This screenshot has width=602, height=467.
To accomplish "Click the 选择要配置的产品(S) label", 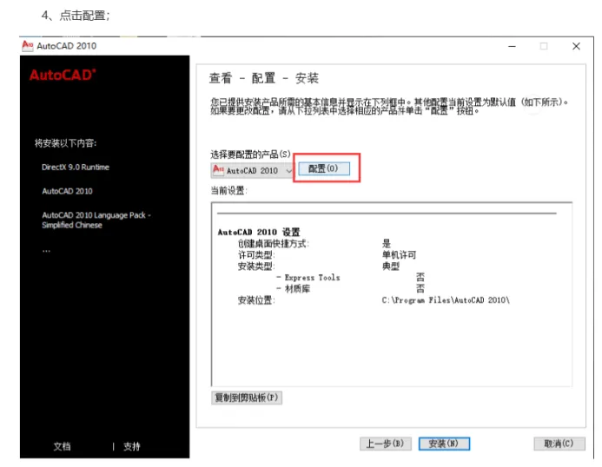I will pyautogui.click(x=251, y=155).
